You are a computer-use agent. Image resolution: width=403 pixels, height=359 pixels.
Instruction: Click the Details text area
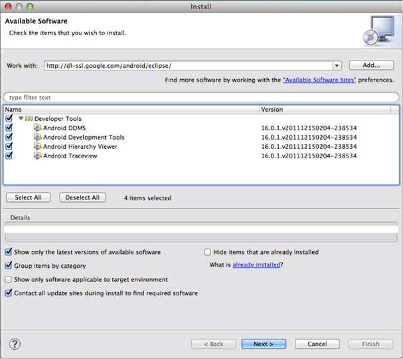(201, 231)
